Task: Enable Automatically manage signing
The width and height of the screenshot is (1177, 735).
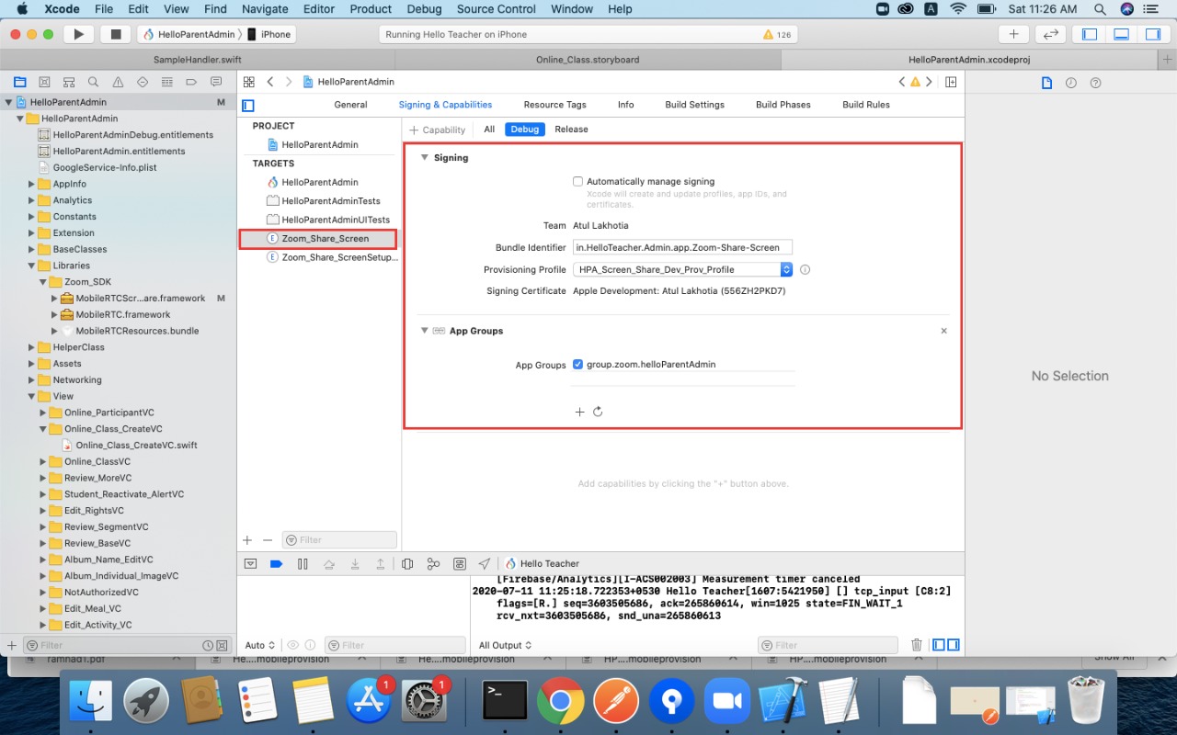Action: click(577, 182)
